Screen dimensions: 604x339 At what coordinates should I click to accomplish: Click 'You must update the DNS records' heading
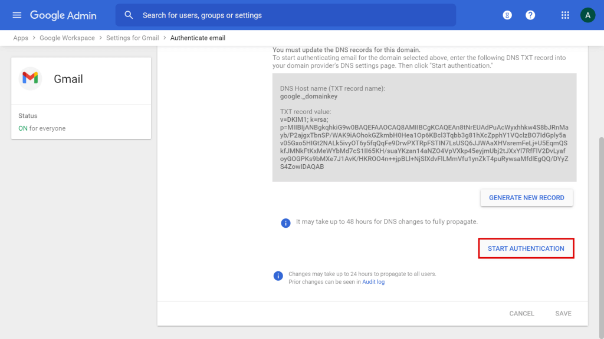tap(346, 50)
